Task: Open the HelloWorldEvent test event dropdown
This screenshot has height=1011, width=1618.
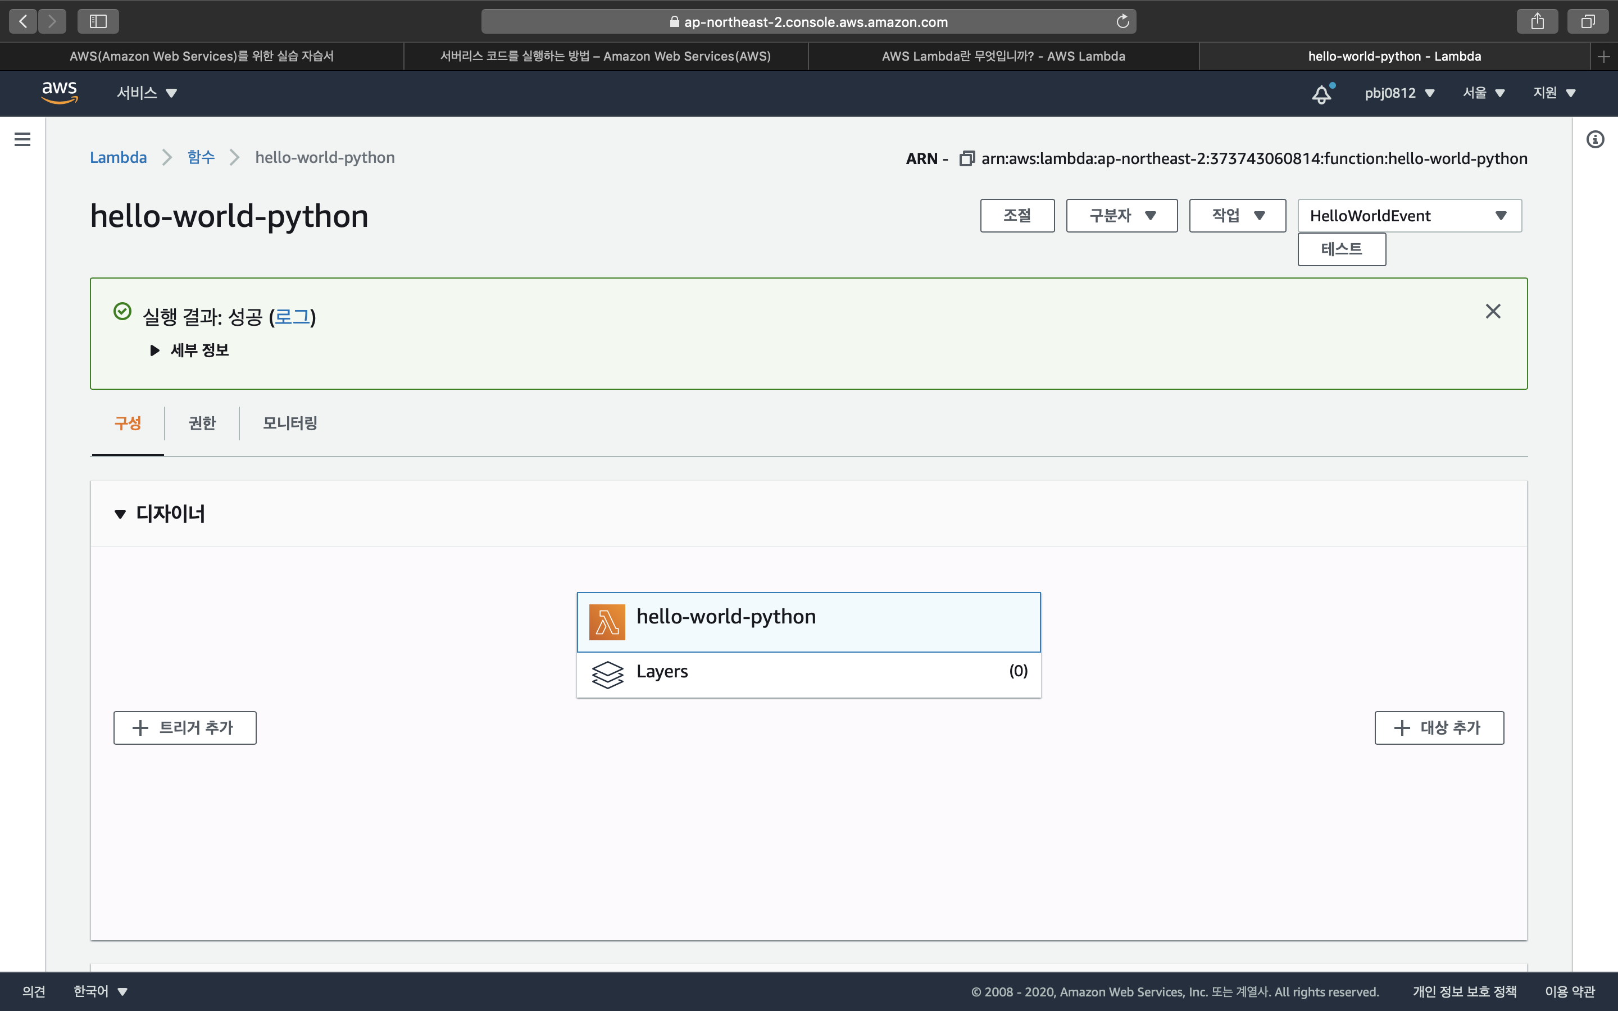Action: pos(1410,216)
